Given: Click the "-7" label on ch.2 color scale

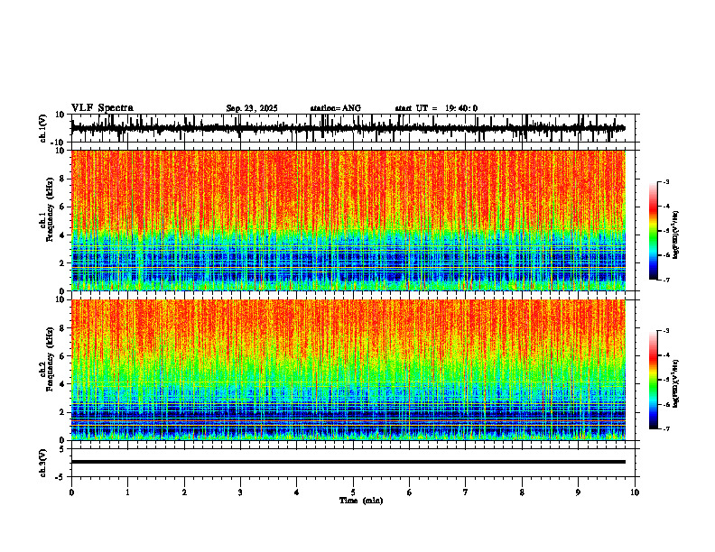Looking at the screenshot, I should (x=666, y=428).
